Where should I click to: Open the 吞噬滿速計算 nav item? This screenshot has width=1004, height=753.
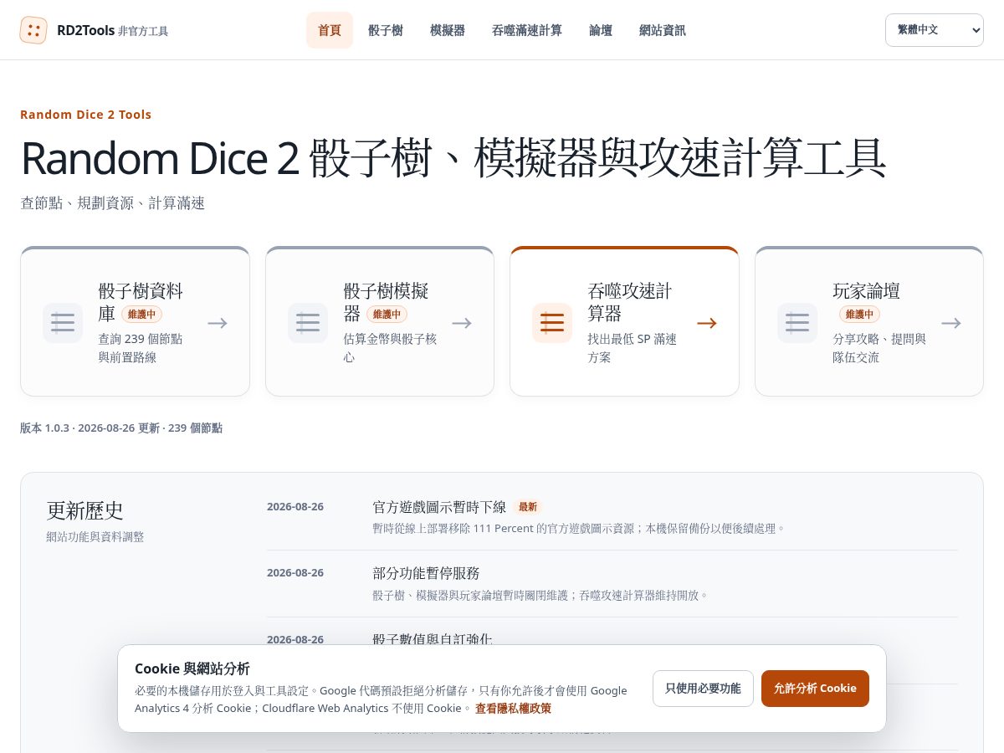click(527, 30)
